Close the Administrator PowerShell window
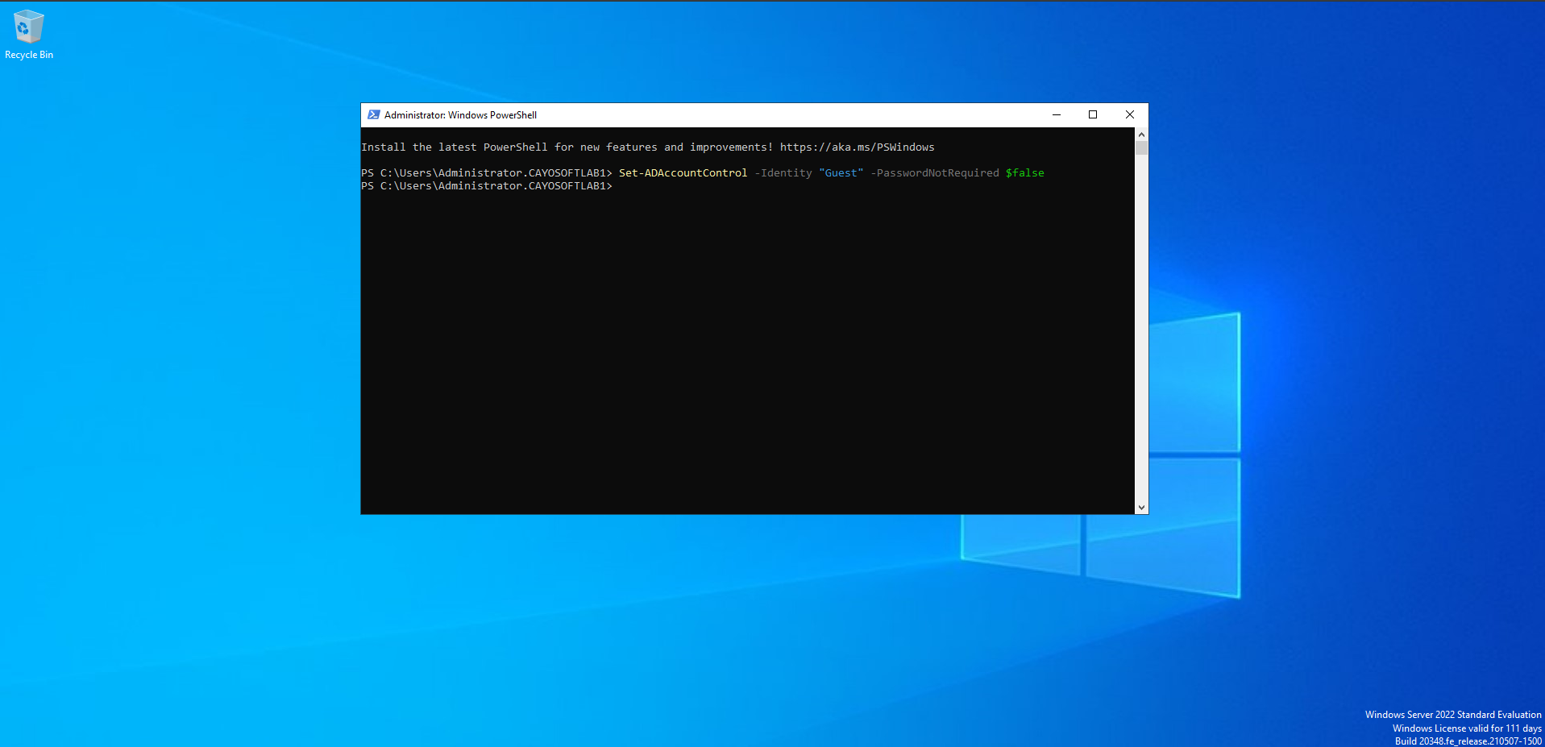Viewport: 1545px width, 747px height. point(1129,115)
